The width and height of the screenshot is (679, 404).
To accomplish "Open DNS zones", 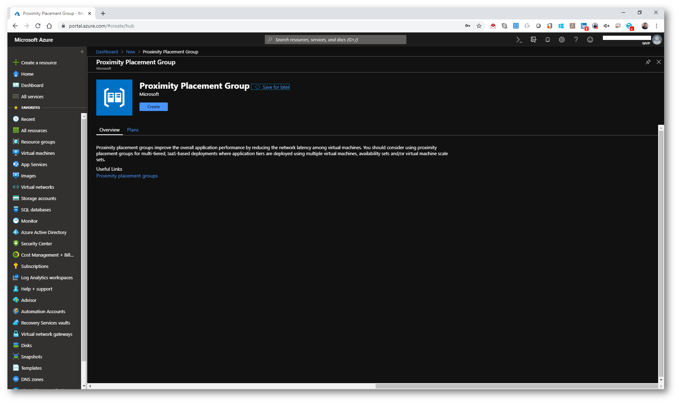I will pos(32,379).
